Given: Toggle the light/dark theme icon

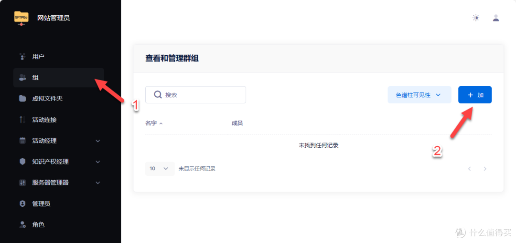Looking at the screenshot, I should pyautogui.click(x=476, y=18).
